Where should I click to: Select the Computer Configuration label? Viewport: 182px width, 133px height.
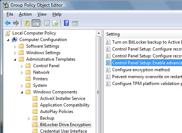point(43,40)
